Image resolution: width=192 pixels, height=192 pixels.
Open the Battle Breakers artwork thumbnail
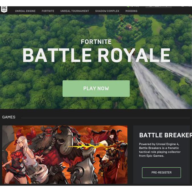pyautogui.click(x=65, y=154)
